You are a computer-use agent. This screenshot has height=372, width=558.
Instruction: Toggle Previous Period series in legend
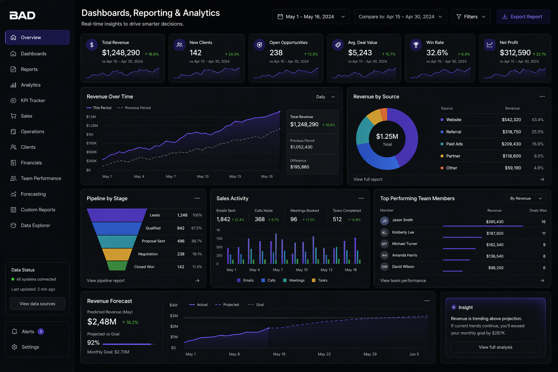pos(134,108)
